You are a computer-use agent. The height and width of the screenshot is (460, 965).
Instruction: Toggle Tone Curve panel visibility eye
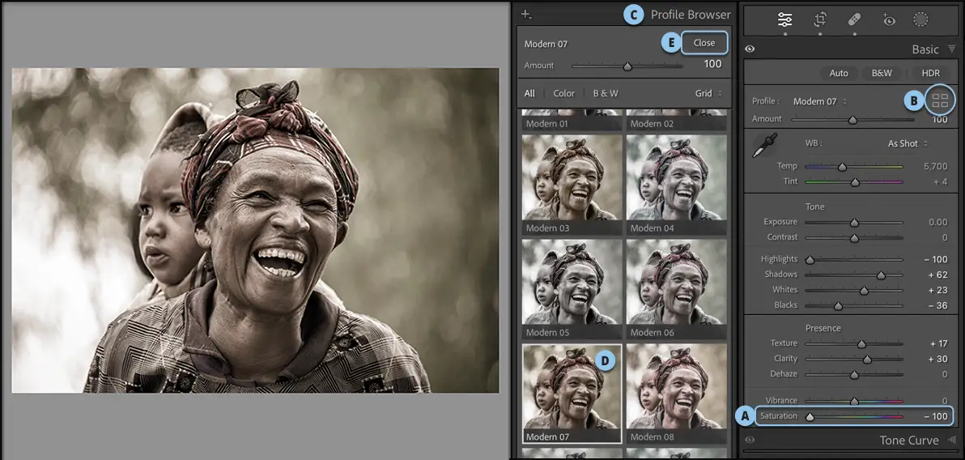coord(750,440)
